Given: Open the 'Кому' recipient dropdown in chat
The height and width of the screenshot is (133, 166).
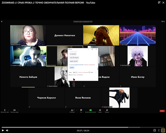Looking at the screenshot, I should 75,72.
